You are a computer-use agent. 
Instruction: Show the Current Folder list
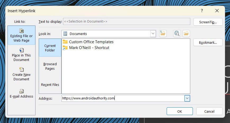50,48
